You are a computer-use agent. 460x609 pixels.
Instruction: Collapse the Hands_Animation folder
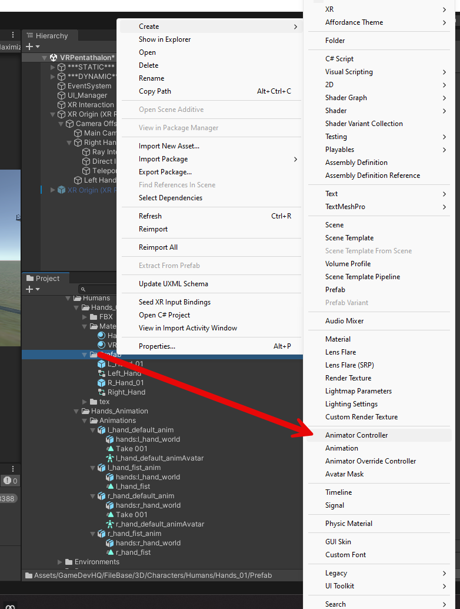[x=76, y=411]
